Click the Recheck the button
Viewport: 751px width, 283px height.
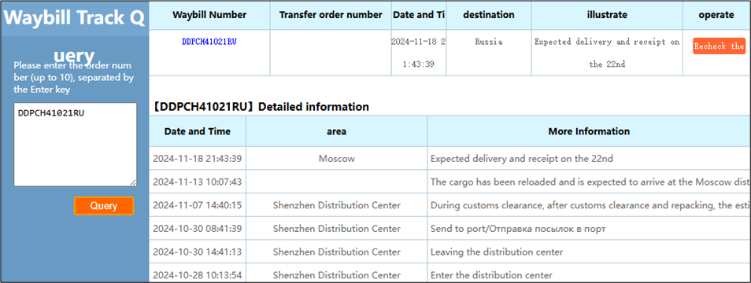click(x=719, y=46)
